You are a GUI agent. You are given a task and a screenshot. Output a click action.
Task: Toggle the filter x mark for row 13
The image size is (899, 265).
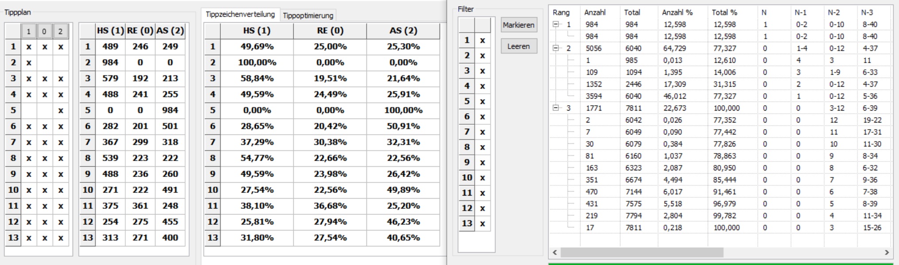[483, 223]
